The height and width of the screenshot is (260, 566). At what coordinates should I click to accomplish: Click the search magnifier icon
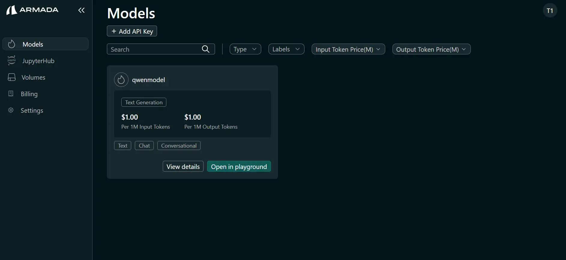click(206, 49)
